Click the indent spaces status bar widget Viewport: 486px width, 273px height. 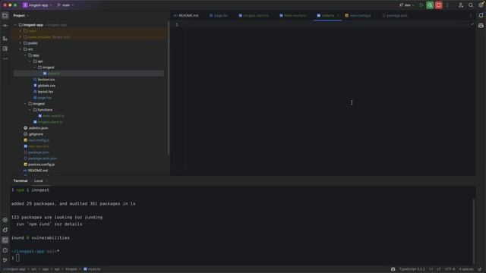click(x=465, y=269)
